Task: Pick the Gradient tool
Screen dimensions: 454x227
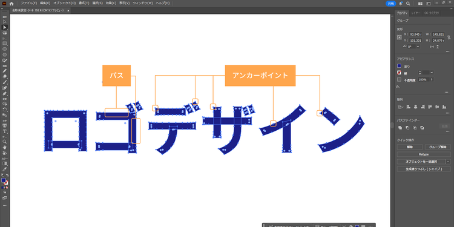Action: [x=5, y=163]
